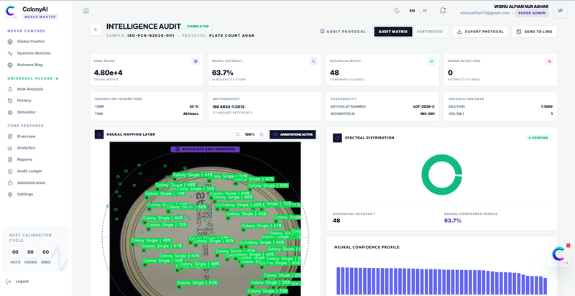Image resolution: width=575 pixels, height=296 pixels.
Task: Go back with the arrow button
Action: coord(96,29)
